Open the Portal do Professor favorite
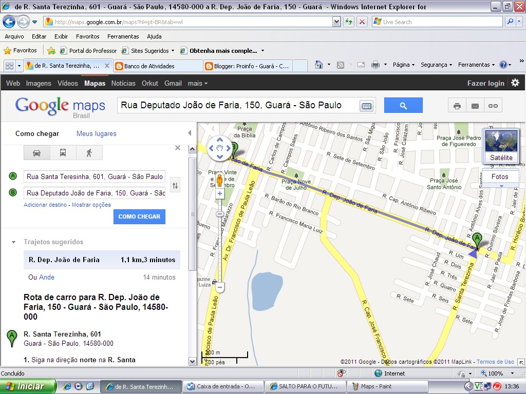The width and height of the screenshot is (526, 394). click(x=88, y=51)
